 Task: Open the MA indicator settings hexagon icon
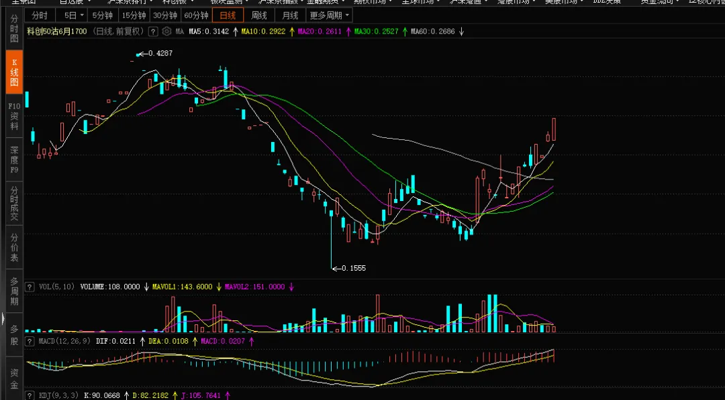166,31
